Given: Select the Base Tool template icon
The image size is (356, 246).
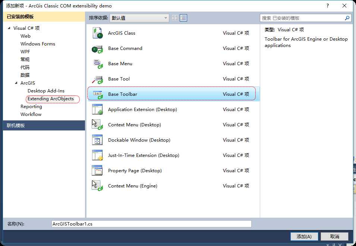Looking at the screenshot, I should [x=97, y=79].
